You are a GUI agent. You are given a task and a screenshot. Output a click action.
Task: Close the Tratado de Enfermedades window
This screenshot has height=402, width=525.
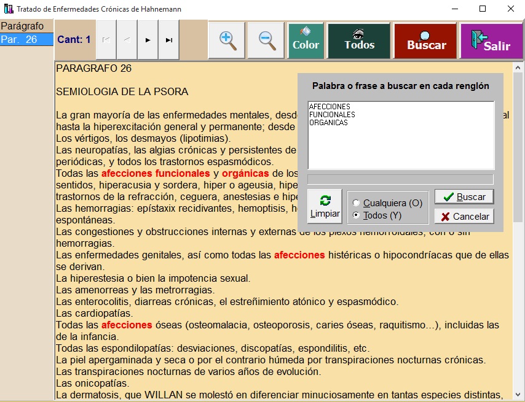(511, 9)
